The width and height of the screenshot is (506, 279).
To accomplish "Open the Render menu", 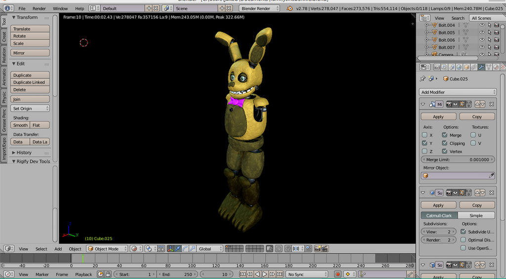I will (x=39, y=8).
